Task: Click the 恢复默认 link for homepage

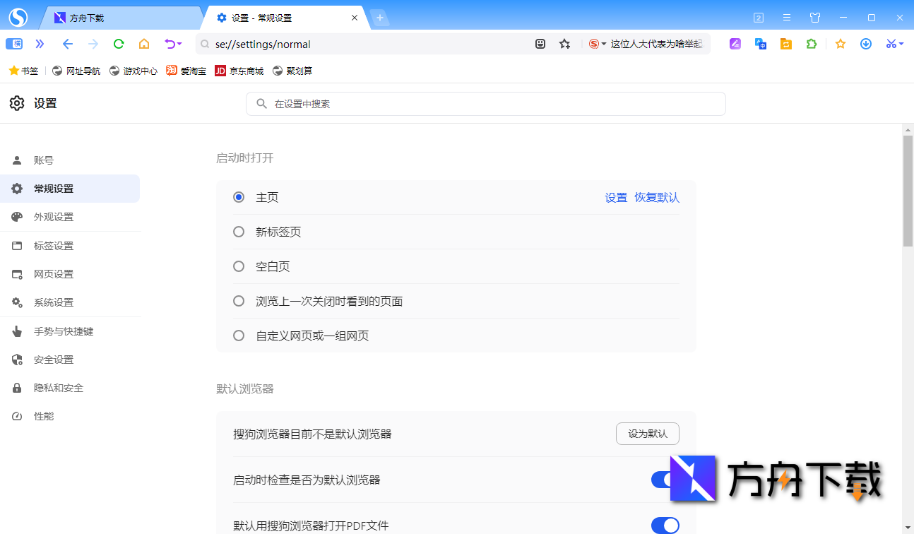Action: (656, 197)
